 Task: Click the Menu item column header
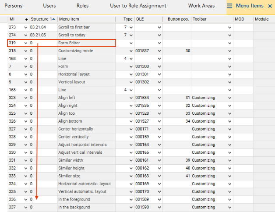click(x=86, y=20)
